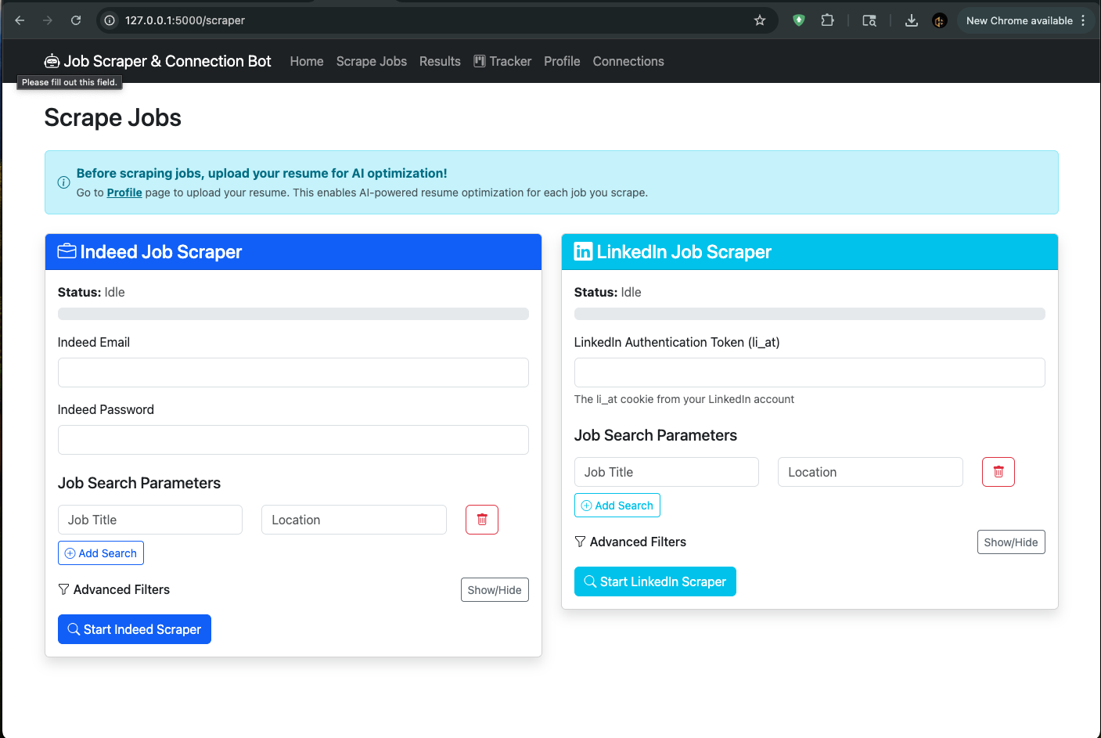The image size is (1101, 738).
Task: Click the Indeed status progress bar
Action: tap(293, 314)
